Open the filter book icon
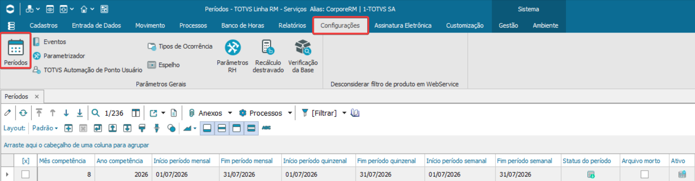The image size is (695, 181). click(x=355, y=113)
